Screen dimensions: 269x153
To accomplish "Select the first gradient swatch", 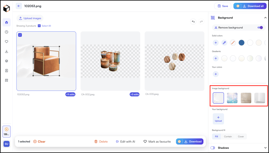I will click(224, 58).
